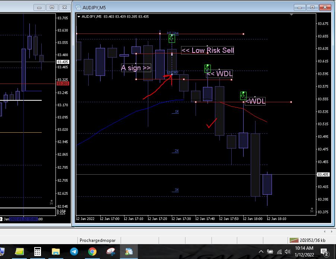This screenshot has height=259, width=336.
Task: Click the skull icon in the left chart
Action: coord(51,202)
